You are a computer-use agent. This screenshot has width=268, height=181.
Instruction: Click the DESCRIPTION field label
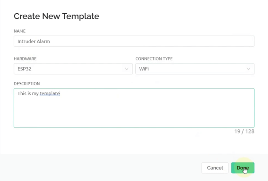point(27,84)
